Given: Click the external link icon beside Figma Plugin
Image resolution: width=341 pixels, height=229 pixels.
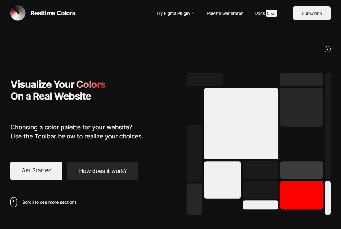Looking at the screenshot, I should click(x=193, y=13).
